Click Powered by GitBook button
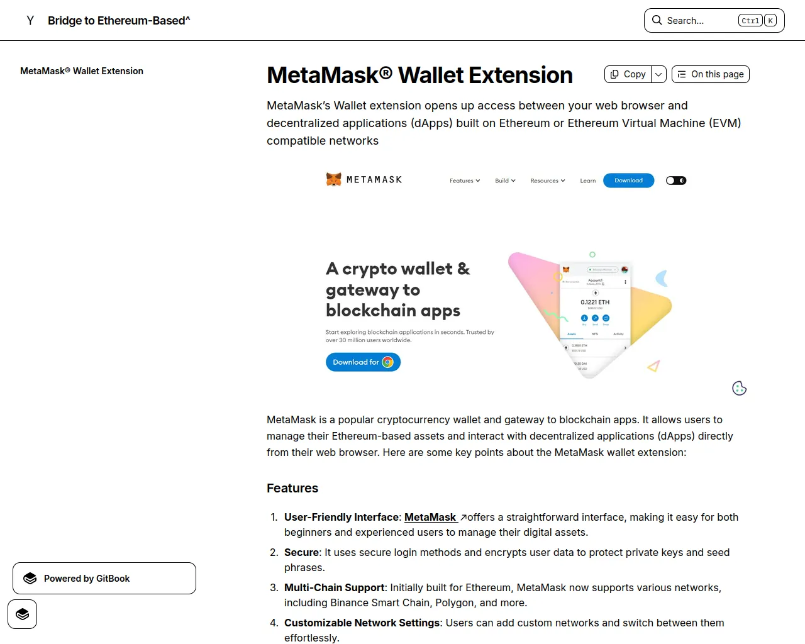The width and height of the screenshot is (805, 644). 104,579
